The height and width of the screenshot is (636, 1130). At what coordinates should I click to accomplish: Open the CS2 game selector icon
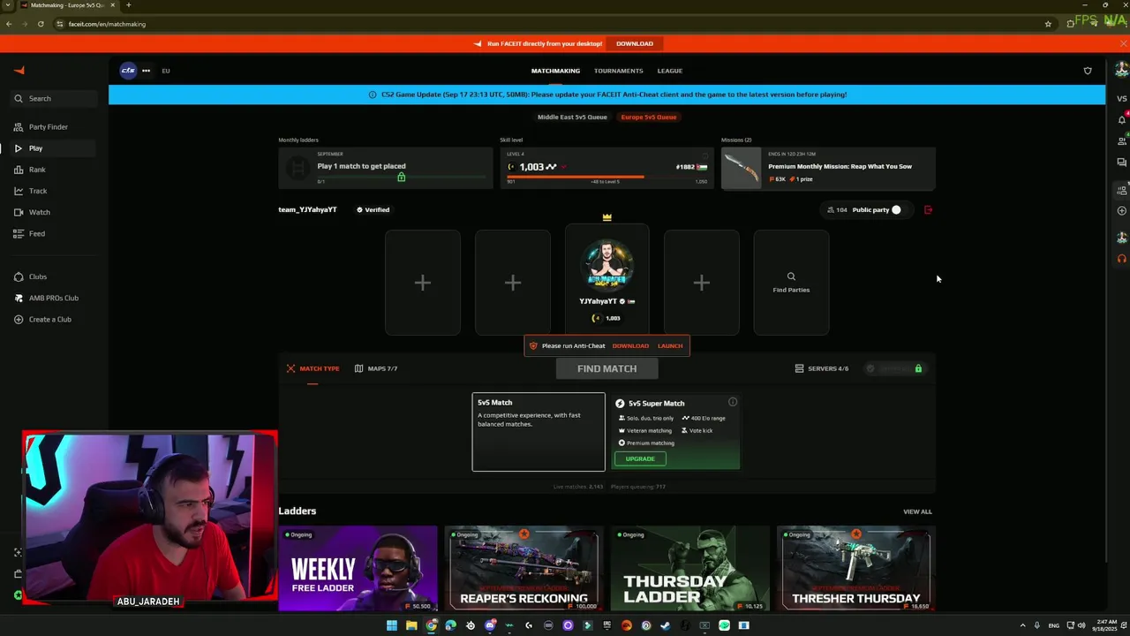point(128,71)
